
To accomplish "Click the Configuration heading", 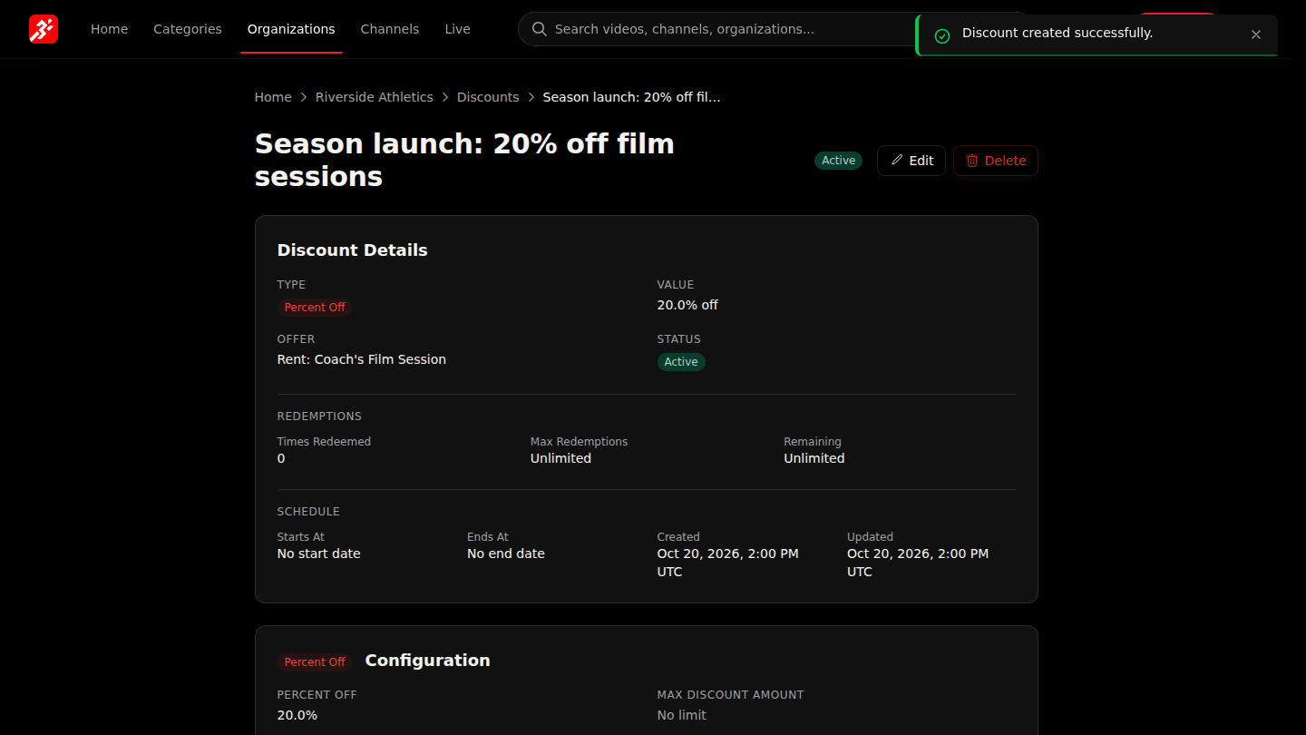I will click(x=428, y=661).
